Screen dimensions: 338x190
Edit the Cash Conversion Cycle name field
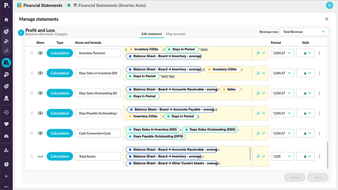coord(98,133)
